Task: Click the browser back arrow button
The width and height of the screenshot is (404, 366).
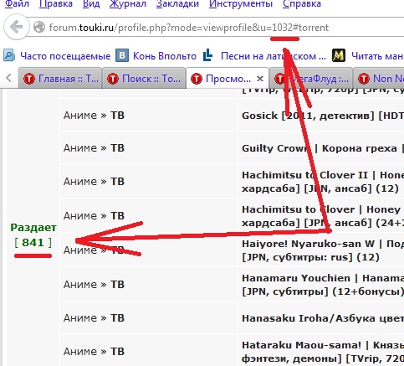Action: [16, 28]
